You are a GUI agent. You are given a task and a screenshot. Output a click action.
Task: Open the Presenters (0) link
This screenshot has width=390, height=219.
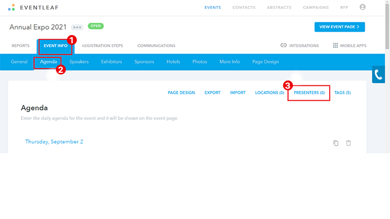point(309,93)
